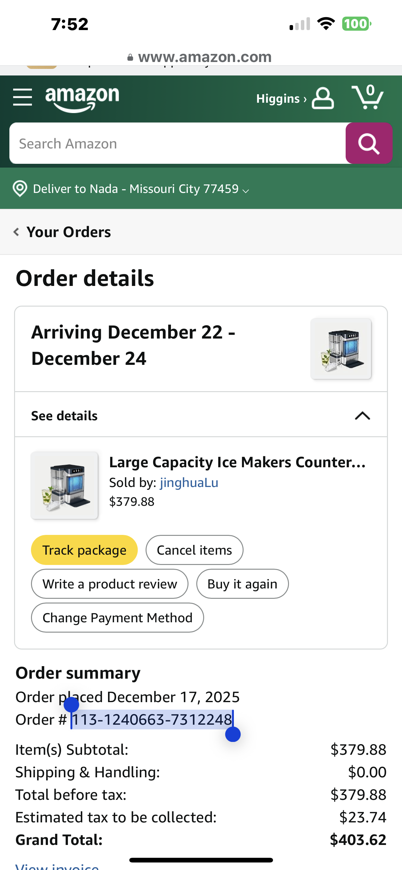
Task: Tap the Search Amazon input field
Action: pyautogui.click(x=178, y=143)
